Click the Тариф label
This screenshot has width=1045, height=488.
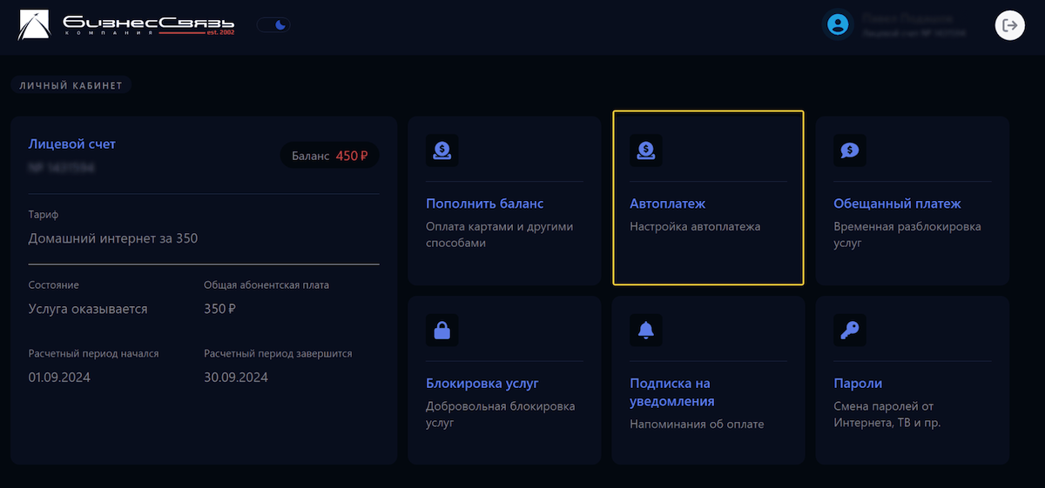coord(44,214)
